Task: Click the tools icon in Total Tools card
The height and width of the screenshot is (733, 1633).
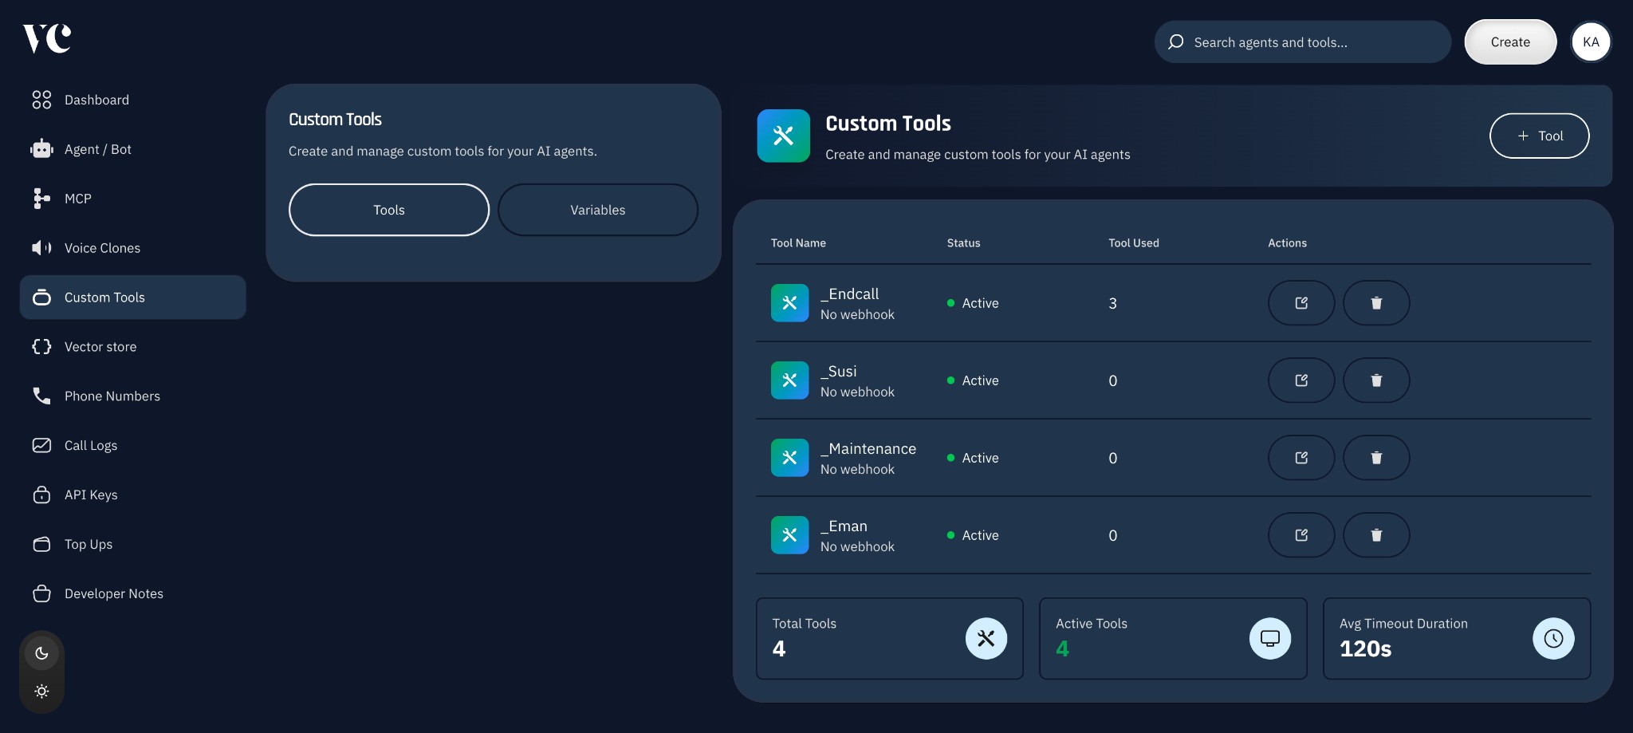Action: pyautogui.click(x=986, y=638)
